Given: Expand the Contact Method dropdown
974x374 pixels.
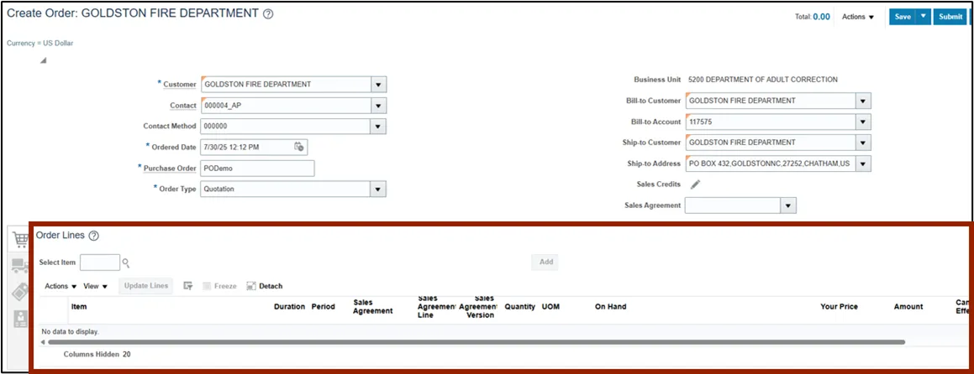Looking at the screenshot, I should 378,126.
